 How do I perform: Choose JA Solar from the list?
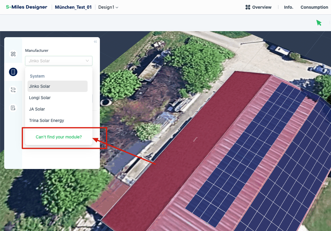[x=57, y=109]
